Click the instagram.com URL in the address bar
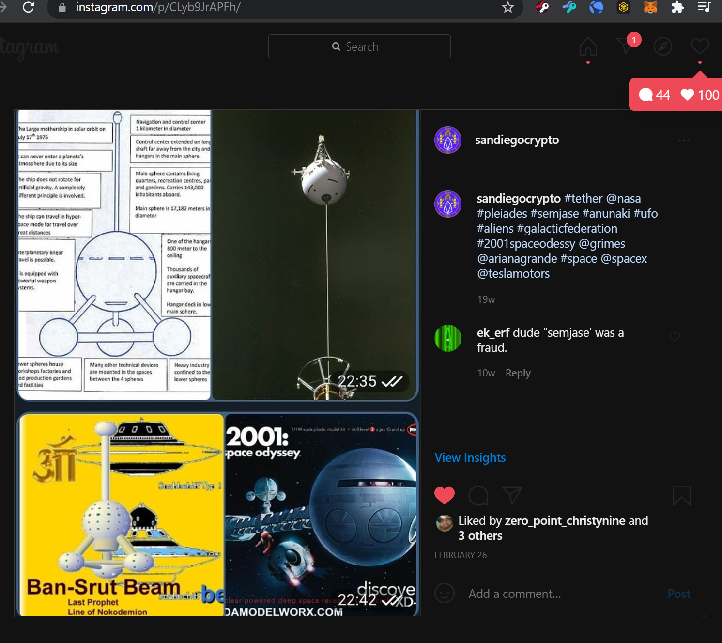Viewport: 722px width, 643px height. click(158, 7)
